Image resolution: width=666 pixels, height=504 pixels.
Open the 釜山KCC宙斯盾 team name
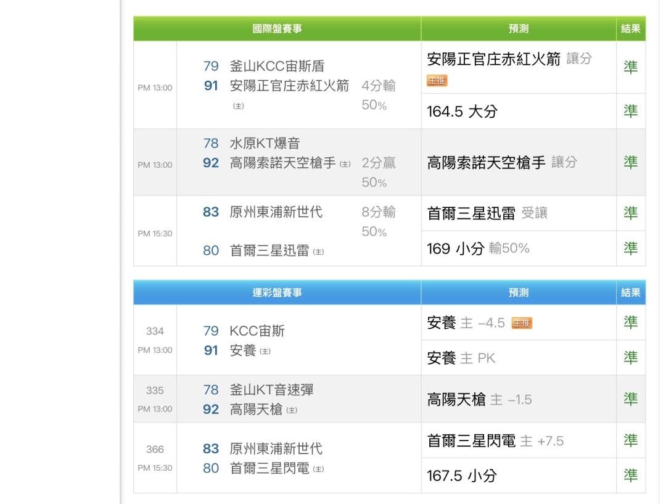(277, 66)
